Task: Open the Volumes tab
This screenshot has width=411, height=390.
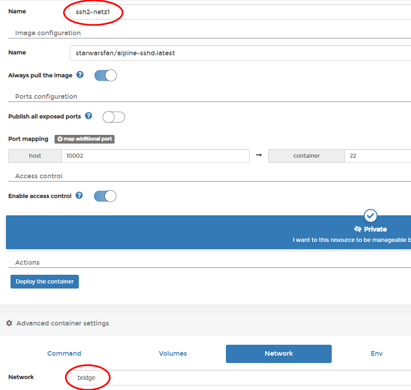Action: (173, 353)
